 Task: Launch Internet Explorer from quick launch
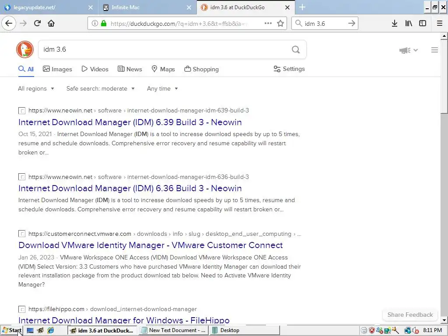(51, 331)
